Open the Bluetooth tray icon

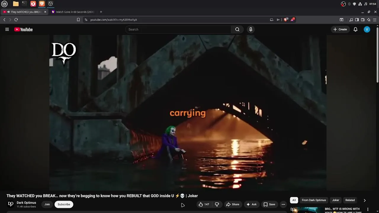pyautogui.click(x=349, y=4)
